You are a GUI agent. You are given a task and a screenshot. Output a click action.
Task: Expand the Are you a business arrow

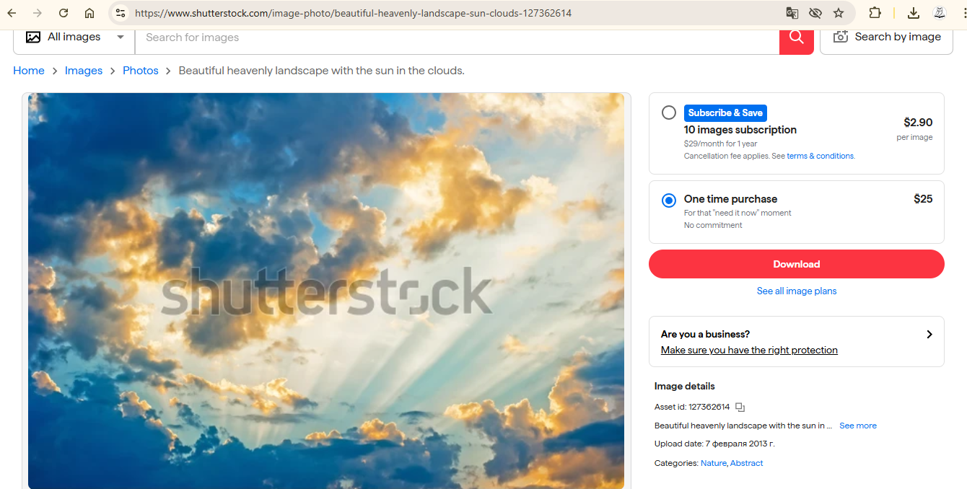(x=929, y=334)
